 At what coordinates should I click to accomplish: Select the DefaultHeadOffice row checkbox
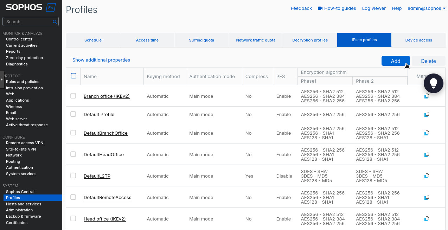tap(73, 154)
